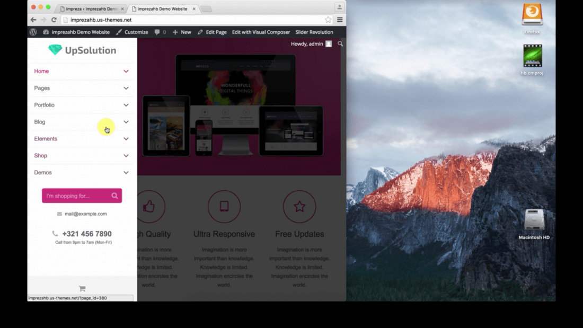This screenshot has height=328, width=583.
Task: Open Slider Revolution admin link
Action: coord(314,32)
